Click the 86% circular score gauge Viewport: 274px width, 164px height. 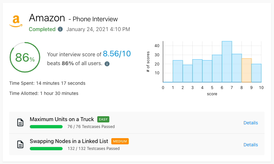coord(25,57)
